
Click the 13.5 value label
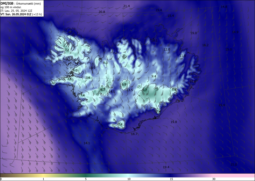[x=130, y=90]
